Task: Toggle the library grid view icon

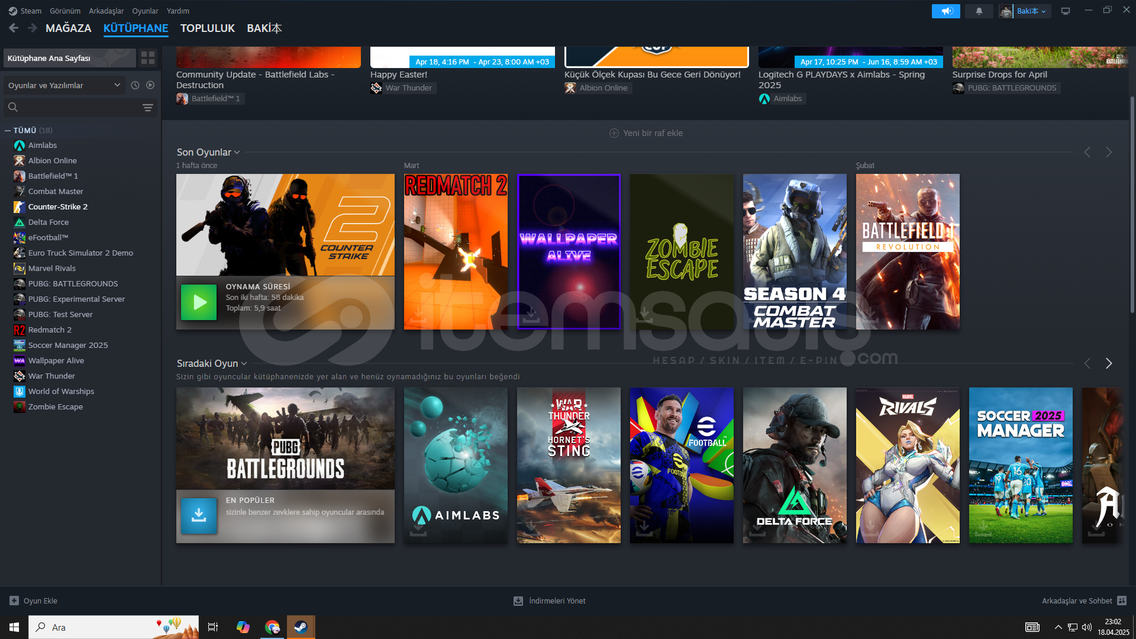Action: [147, 57]
